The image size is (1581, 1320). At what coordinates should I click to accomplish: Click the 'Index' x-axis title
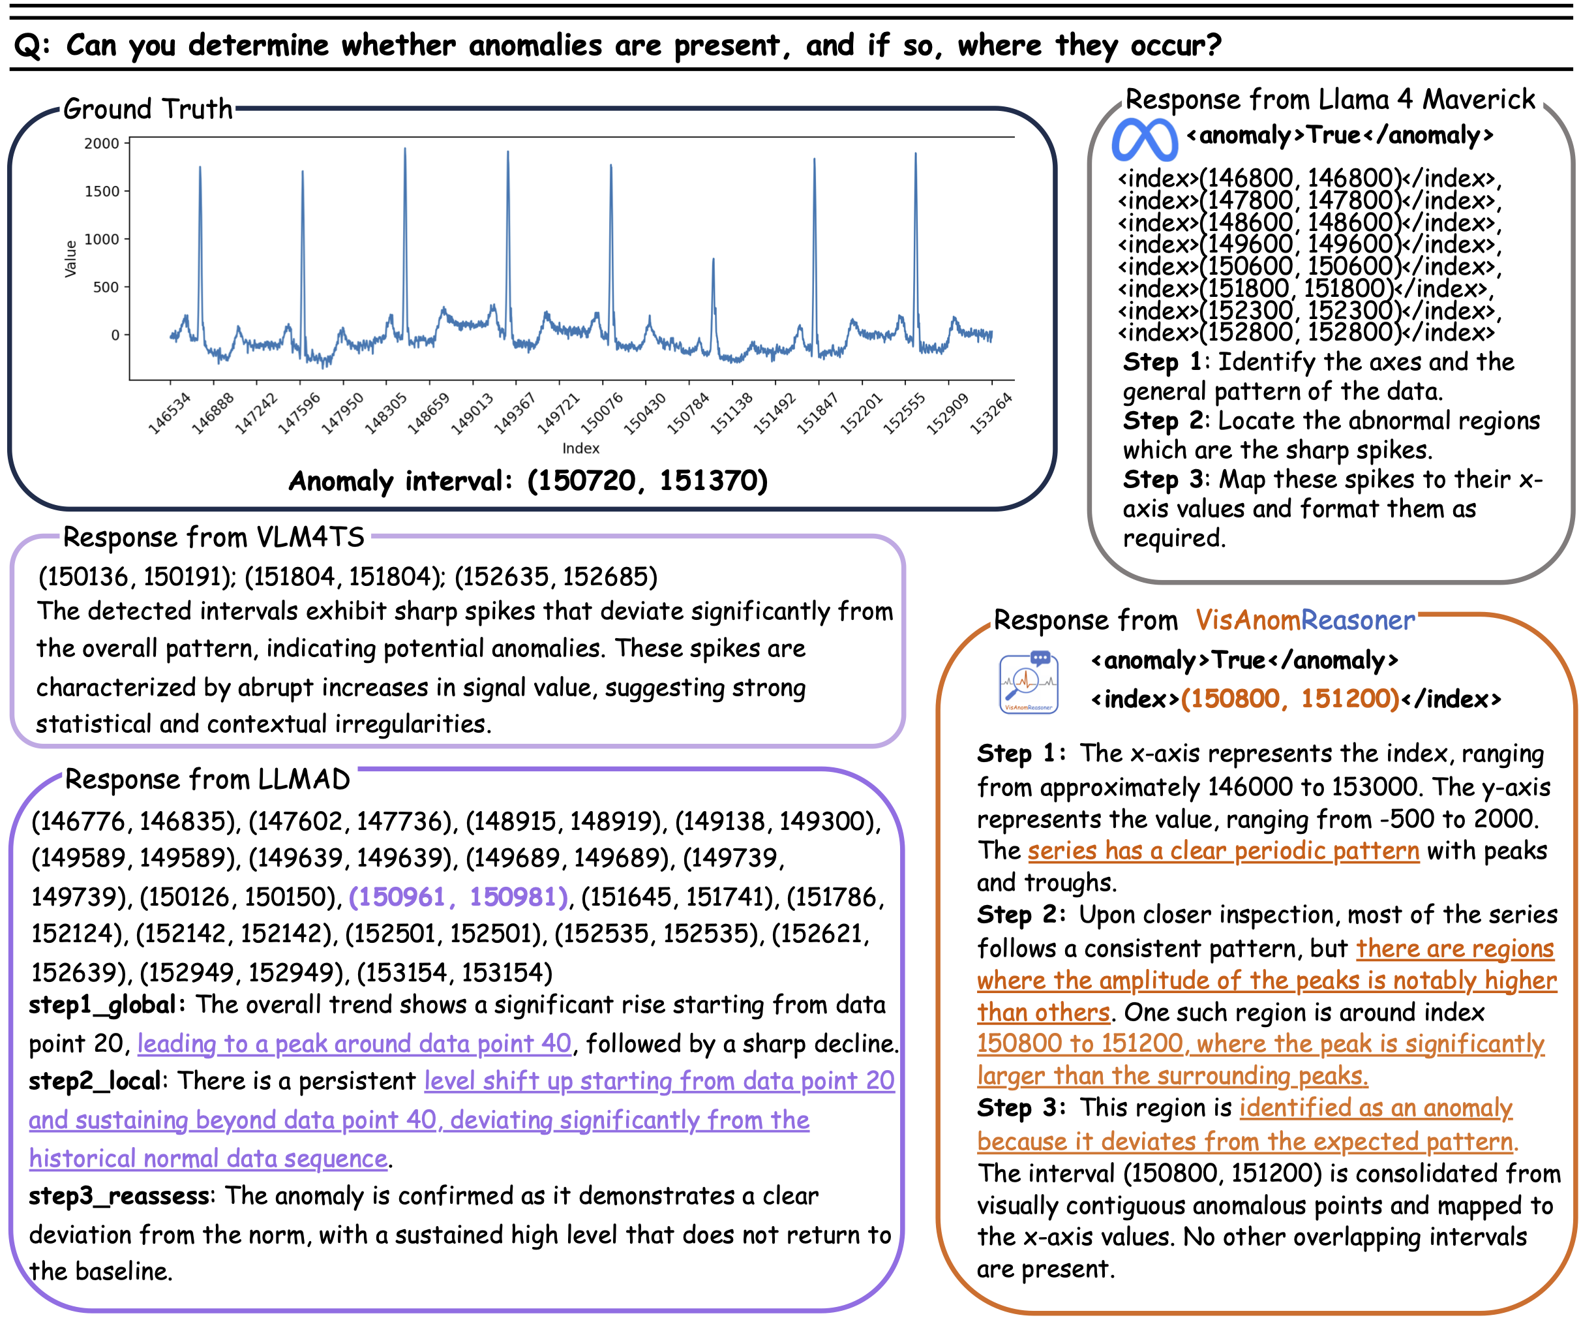pos(581,448)
